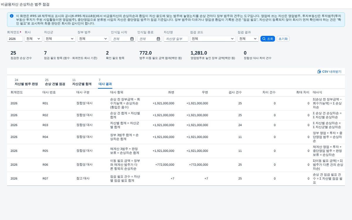This screenshot has width=352, height=220.
Task: Click the 정합성 대사 차이 건수 KPI value 0
Action: pos(245,53)
